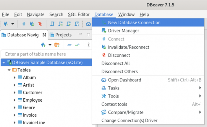Click the table name filter field
Viewport: 207px width, 127px height.
click(46, 54)
